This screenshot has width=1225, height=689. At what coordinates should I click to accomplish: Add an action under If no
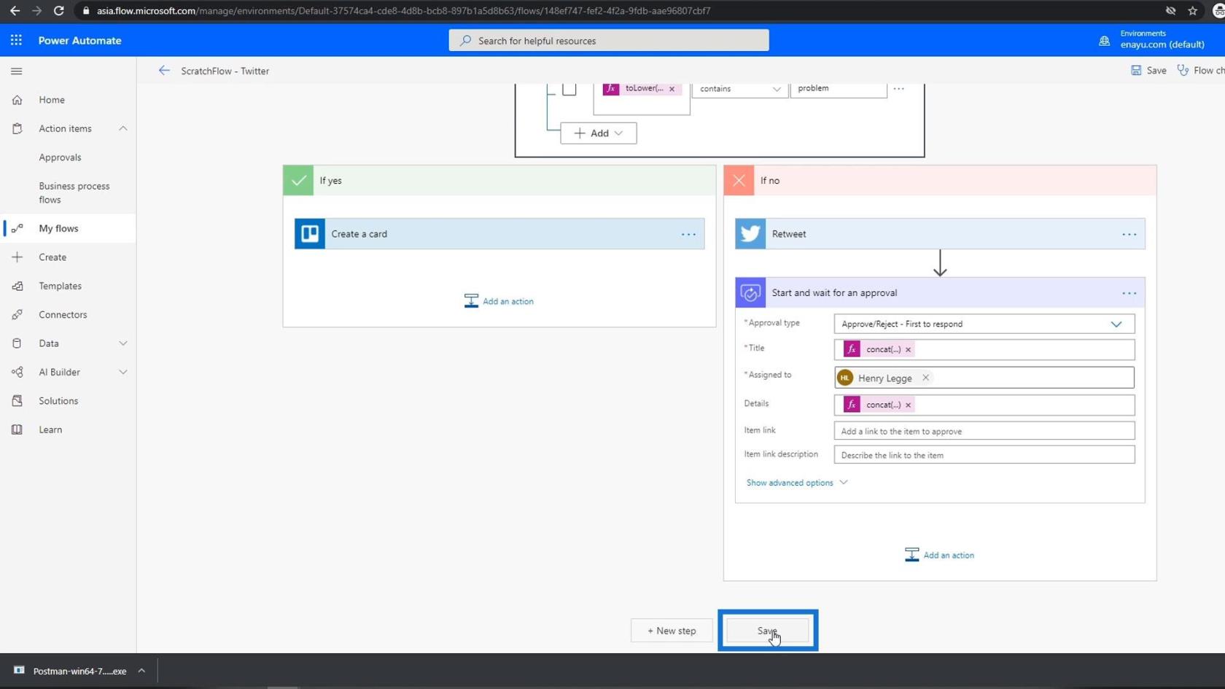(x=939, y=555)
